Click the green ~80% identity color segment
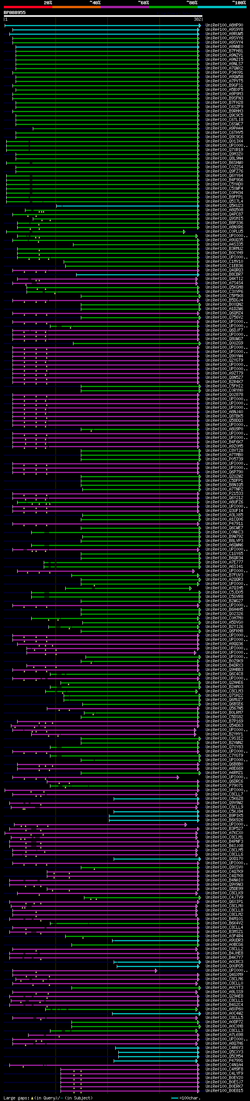 click(x=173, y=7)
